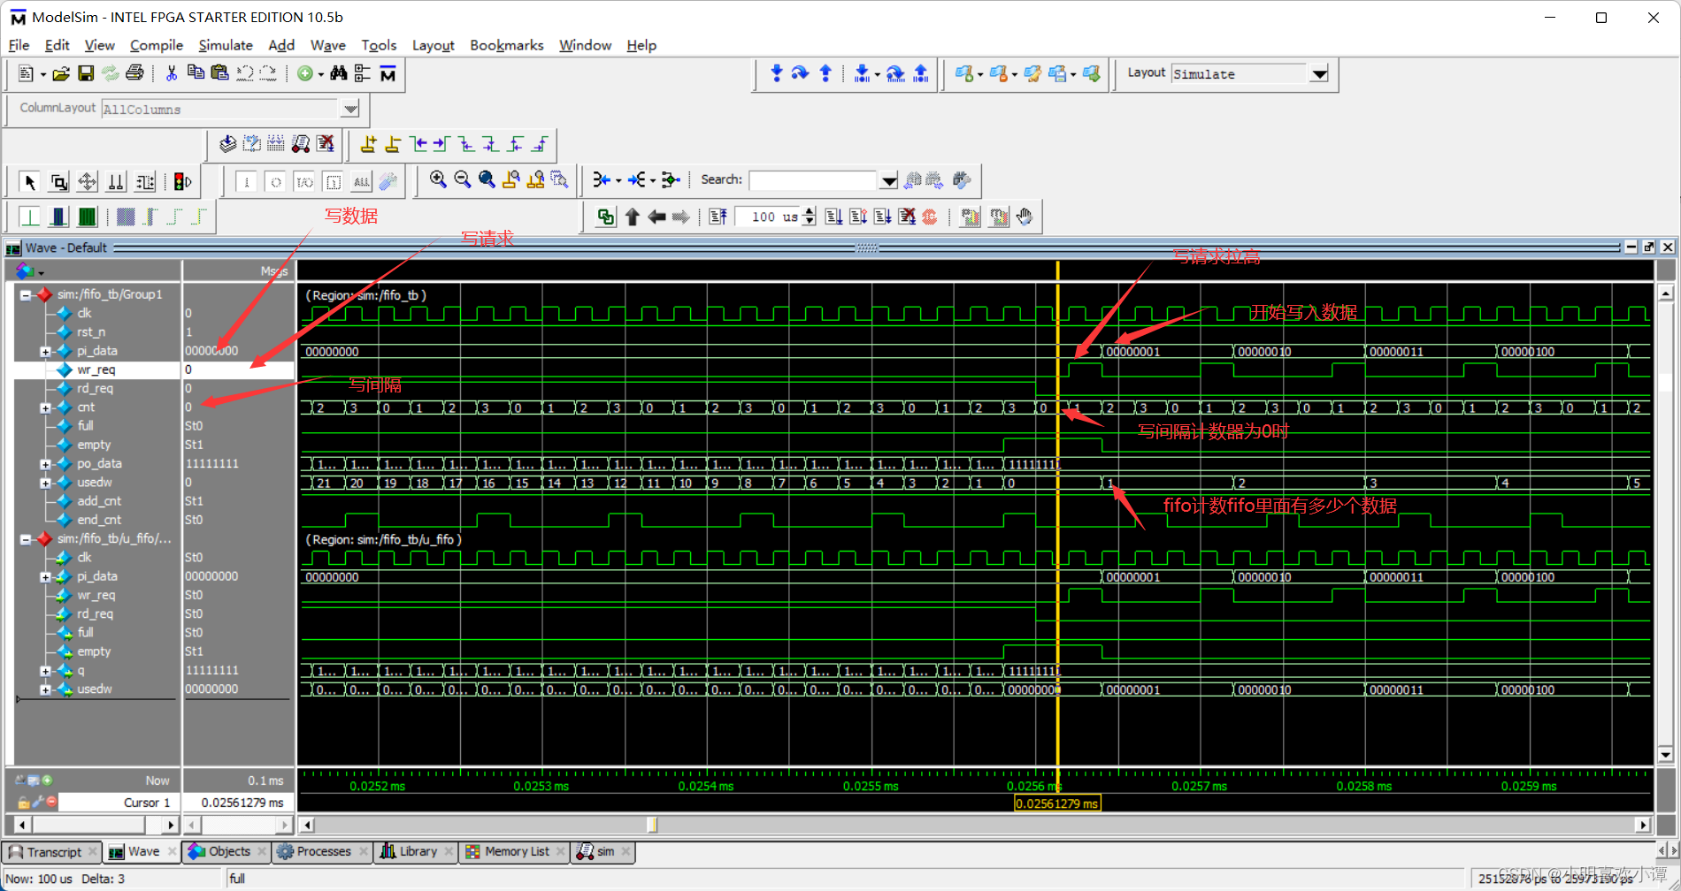Click the Find binoculars icon
The image size is (1681, 891).
point(339,74)
